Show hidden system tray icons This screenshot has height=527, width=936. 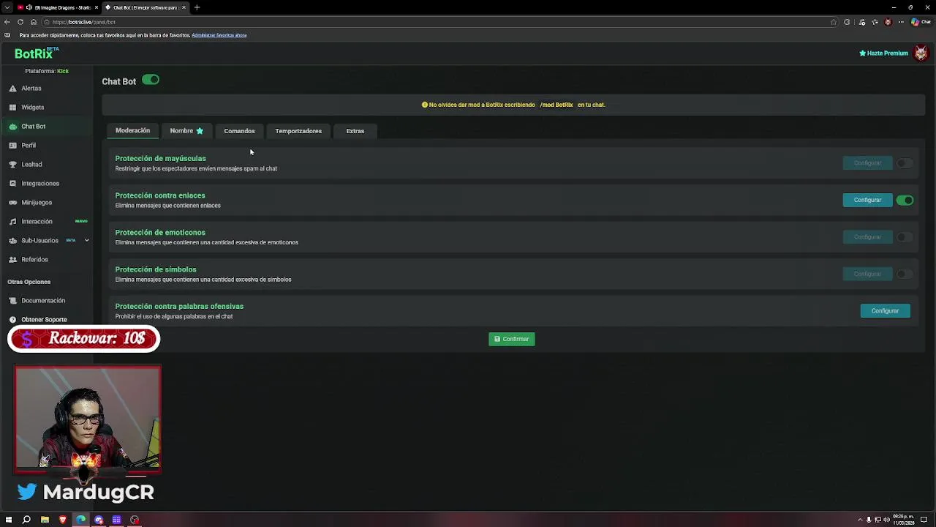(x=860, y=520)
